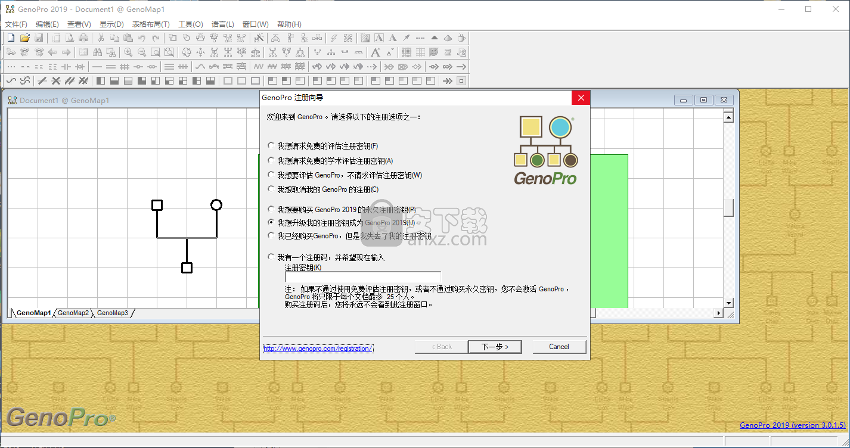The width and height of the screenshot is (850, 448).
Task: Switch to the GenoMap3 tab
Action: [x=113, y=313]
